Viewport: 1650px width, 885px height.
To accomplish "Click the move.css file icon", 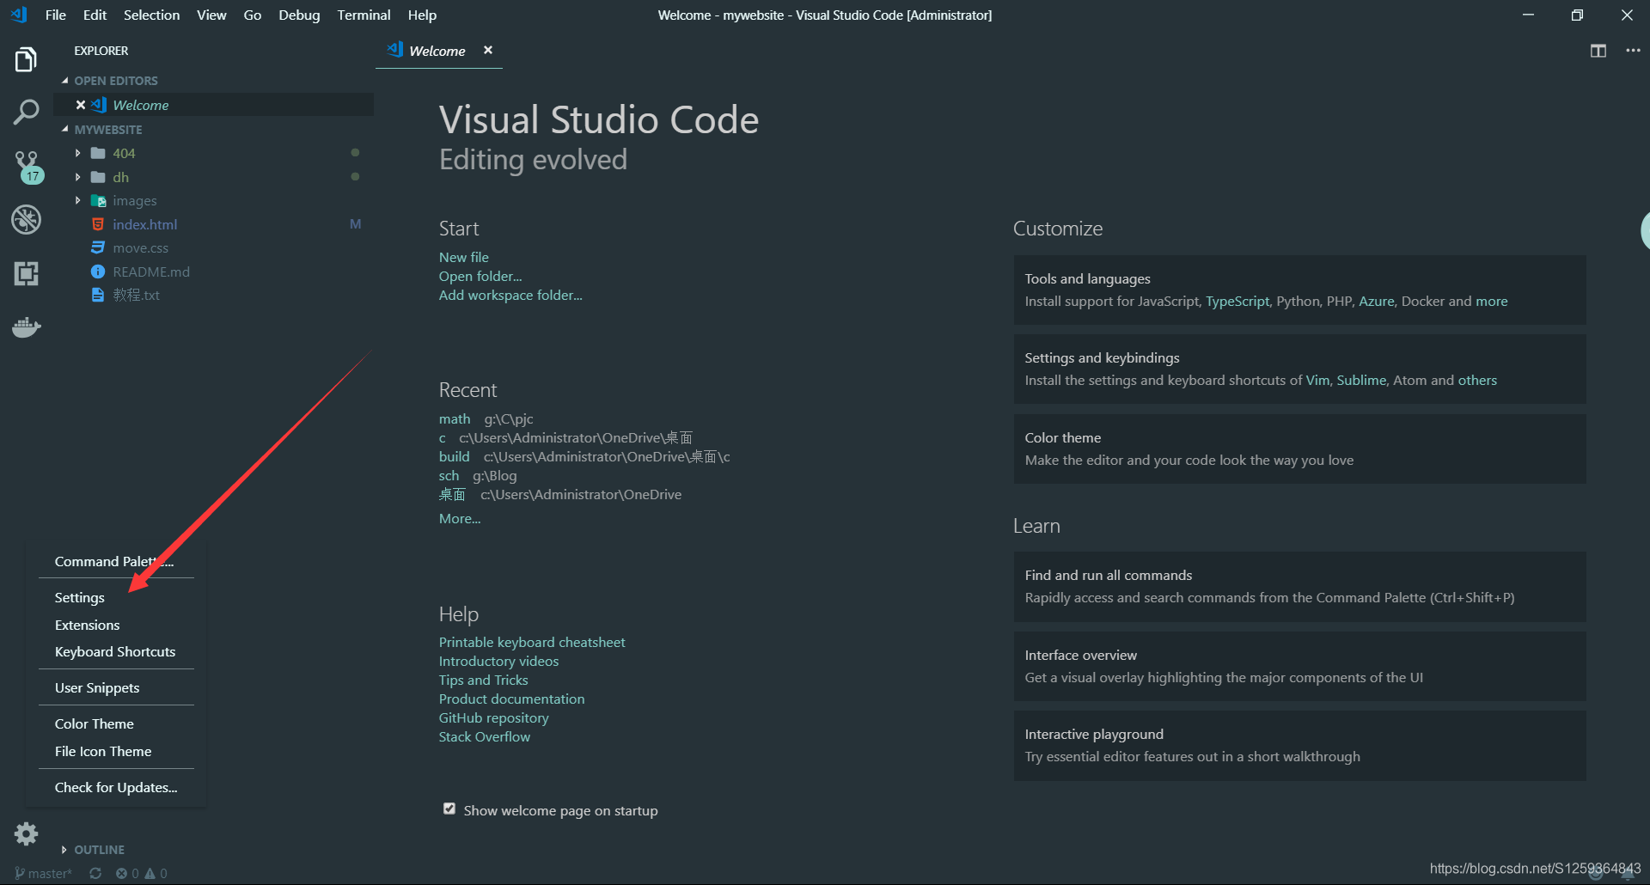I will point(98,247).
